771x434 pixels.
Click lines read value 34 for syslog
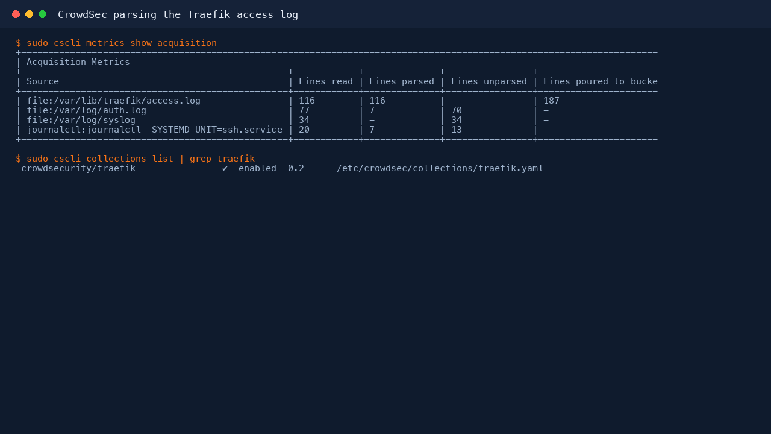[304, 120]
